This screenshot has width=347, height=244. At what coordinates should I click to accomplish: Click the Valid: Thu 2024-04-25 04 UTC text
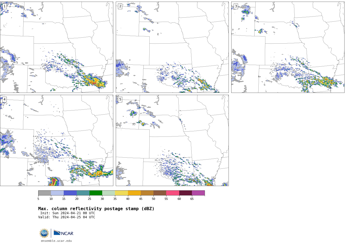tap(67, 217)
